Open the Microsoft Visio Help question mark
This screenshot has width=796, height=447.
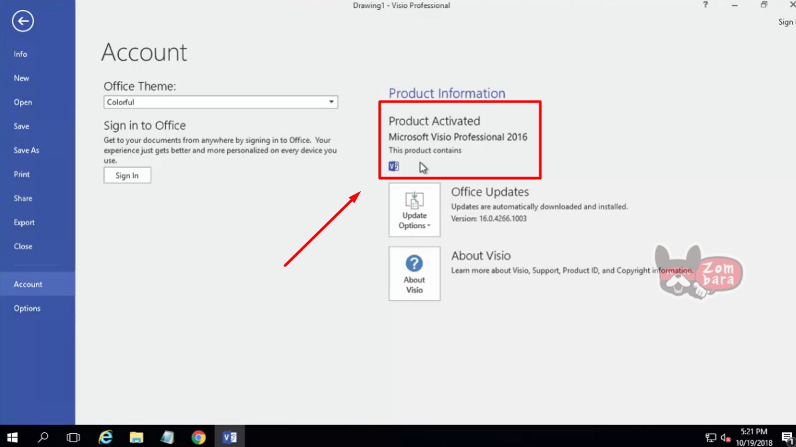pyautogui.click(x=705, y=5)
